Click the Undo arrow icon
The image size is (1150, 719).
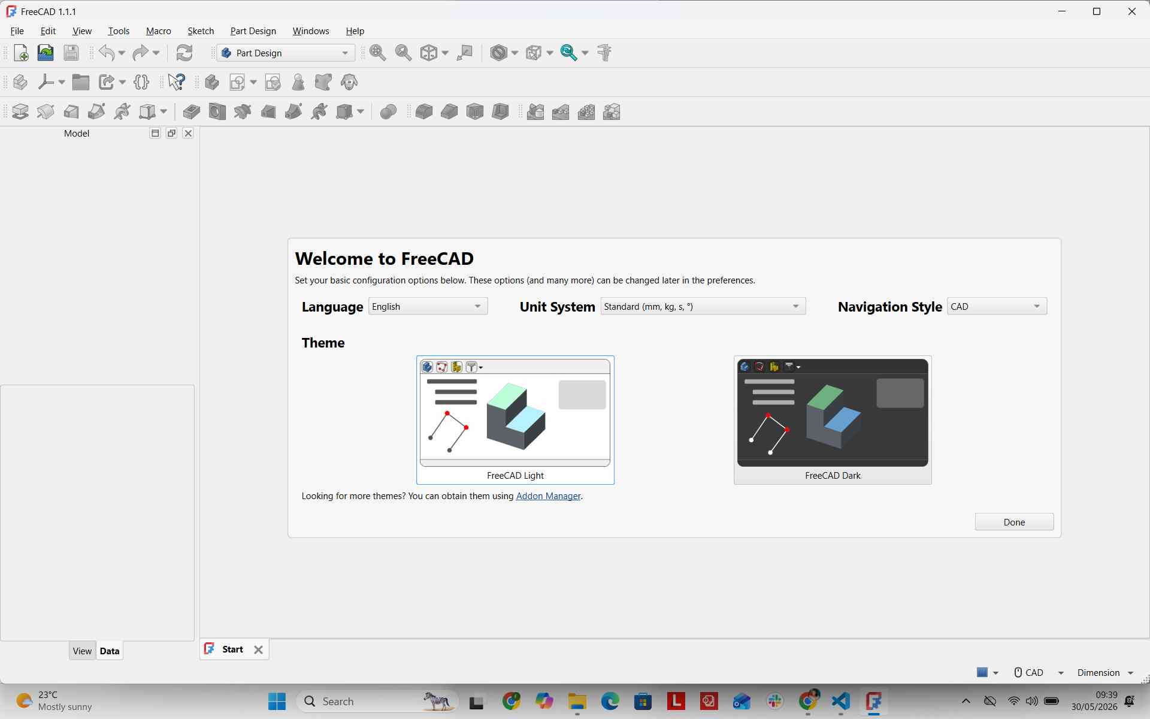[107, 53]
